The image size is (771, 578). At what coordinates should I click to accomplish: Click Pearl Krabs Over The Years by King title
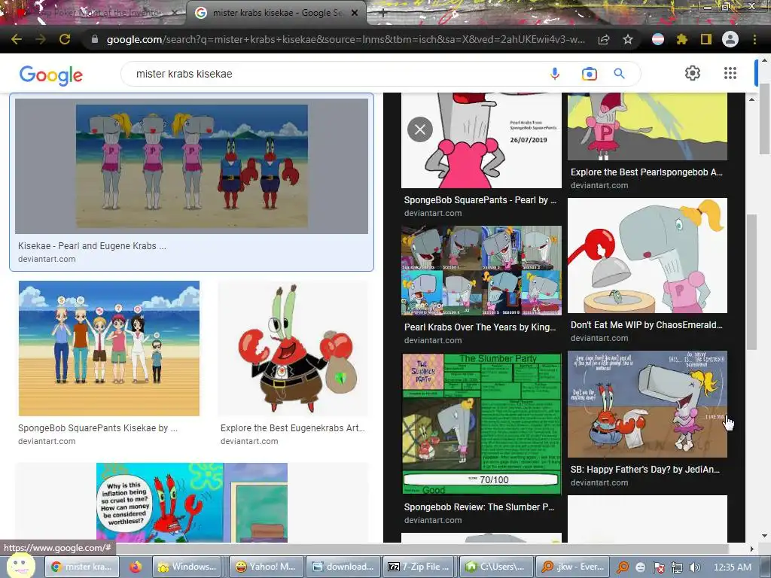click(480, 327)
